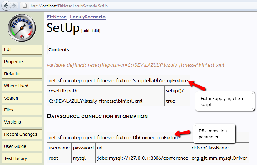Click the [add child] link
This screenshot has height=165, width=257.
click(91, 31)
